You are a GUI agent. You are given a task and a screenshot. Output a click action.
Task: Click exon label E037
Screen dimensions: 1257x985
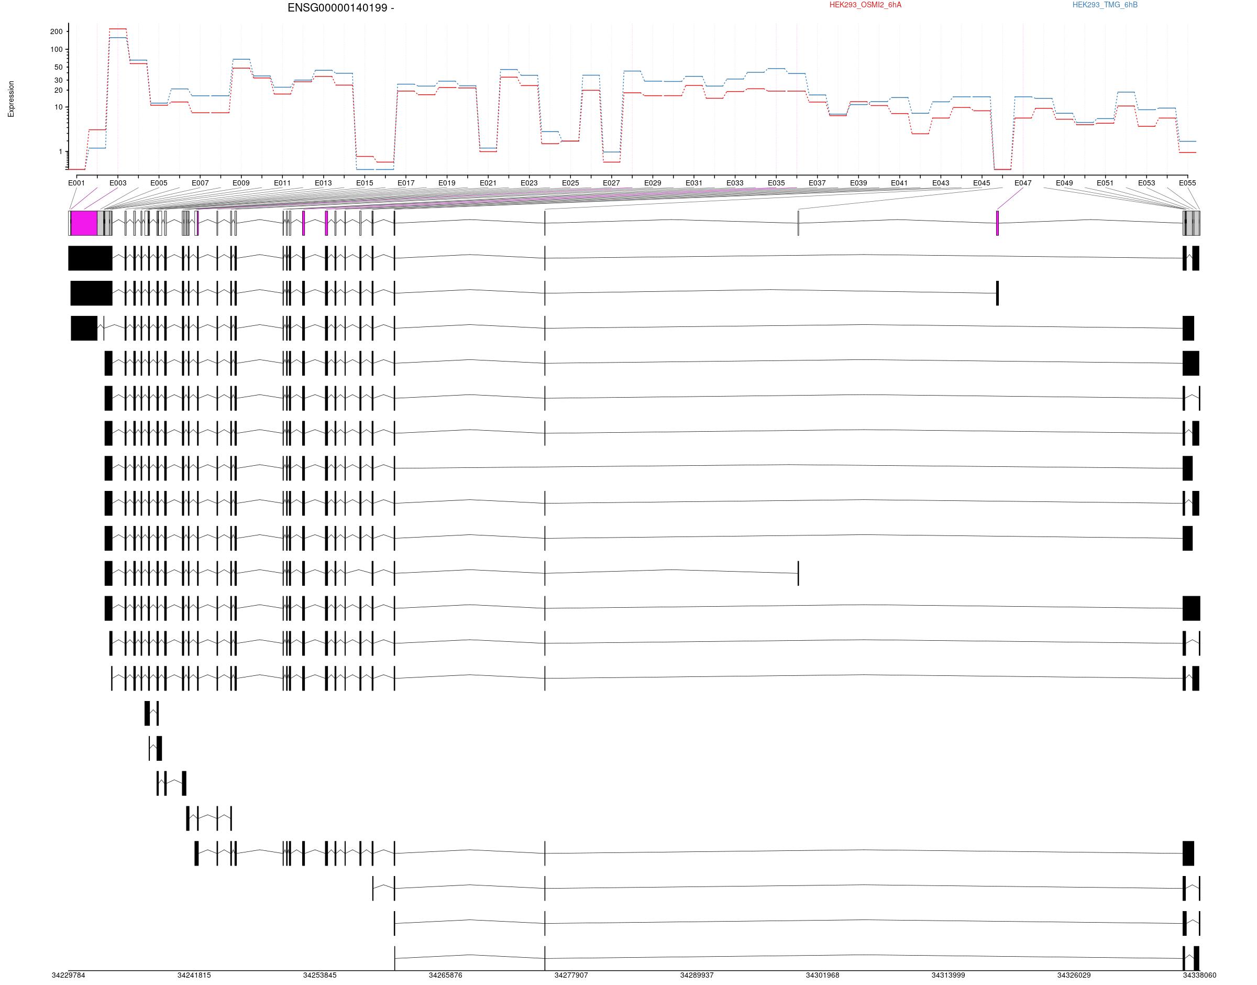pyautogui.click(x=817, y=183)
